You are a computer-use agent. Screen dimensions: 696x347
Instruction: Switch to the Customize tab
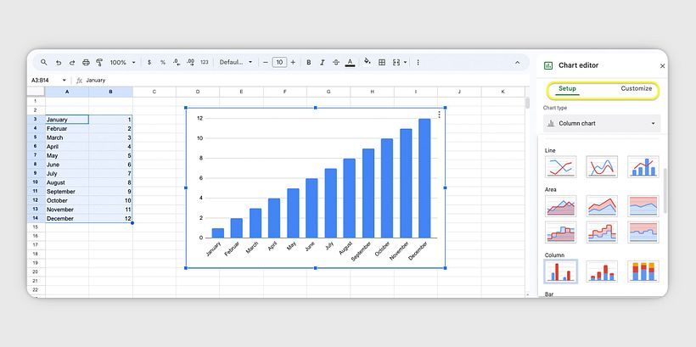click(636, 89)
